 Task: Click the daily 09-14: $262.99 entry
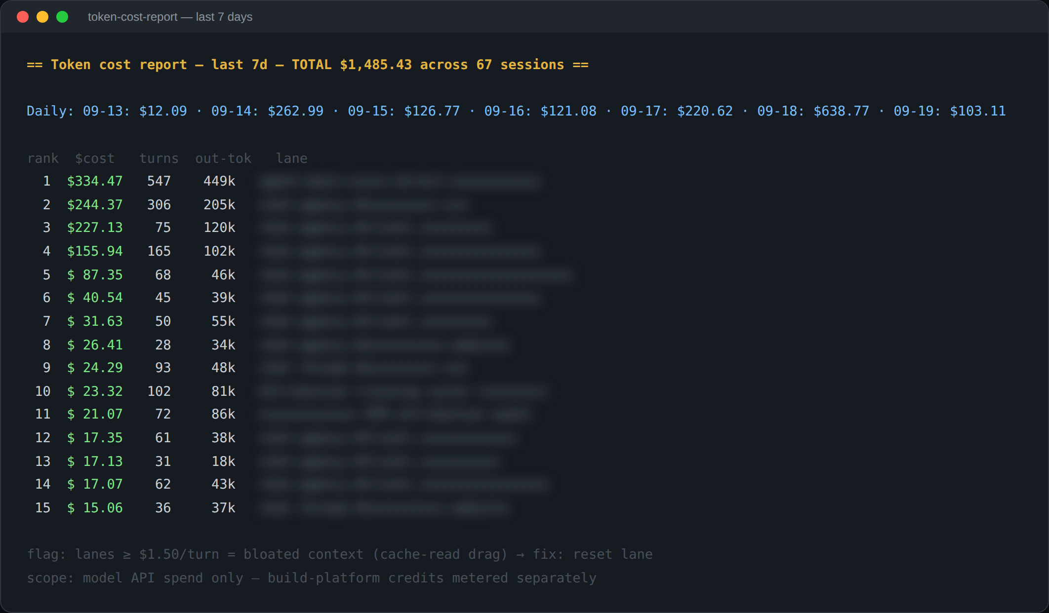coord(267,111)
